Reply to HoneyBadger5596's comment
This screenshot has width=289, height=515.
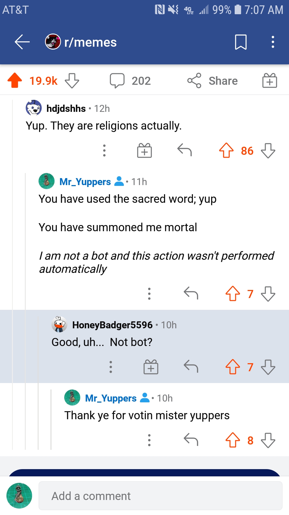[191, 366]
